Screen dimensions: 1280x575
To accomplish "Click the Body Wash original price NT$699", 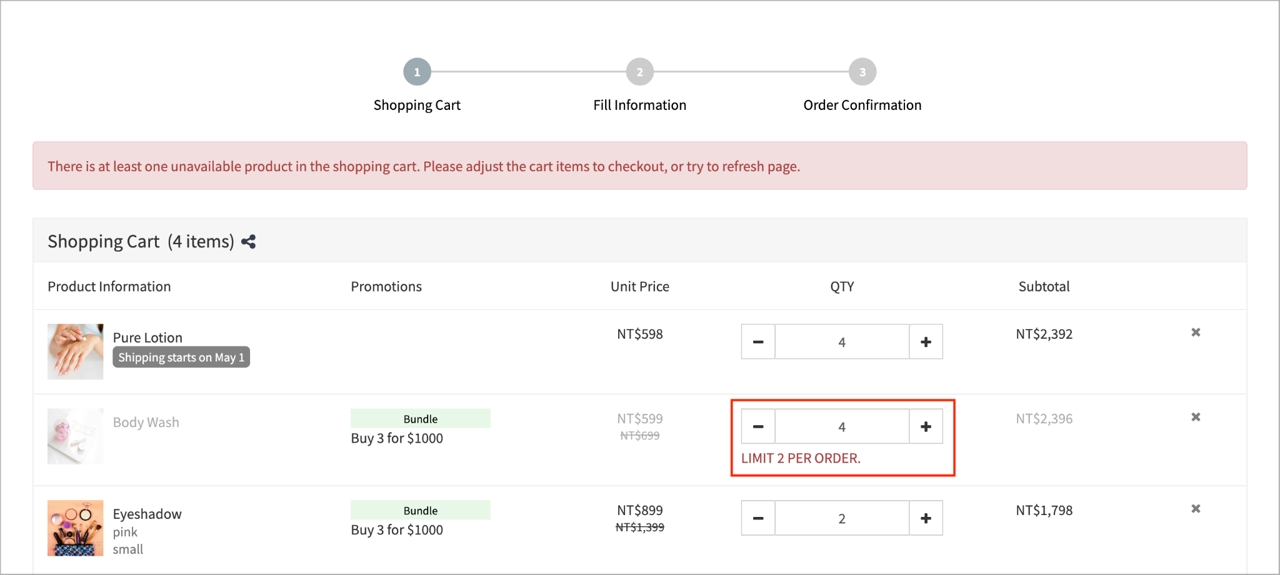I will click(640, 436).
